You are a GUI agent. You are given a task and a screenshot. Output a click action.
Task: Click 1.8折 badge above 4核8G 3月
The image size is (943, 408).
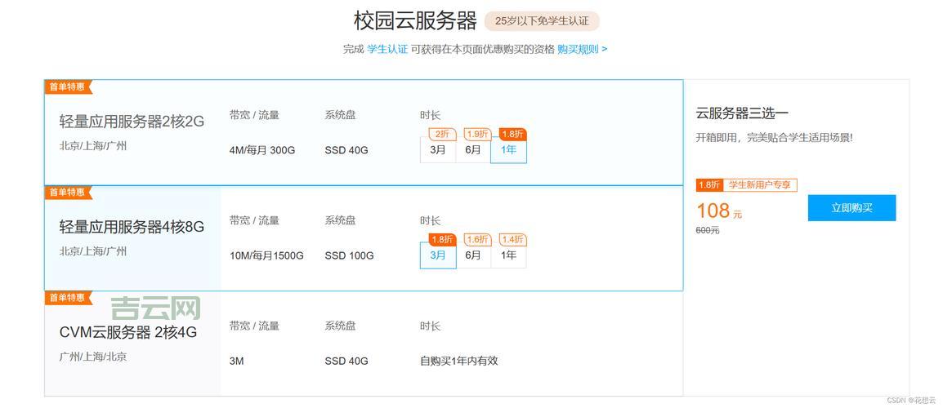pyautogui.click(x=442, y=240)
